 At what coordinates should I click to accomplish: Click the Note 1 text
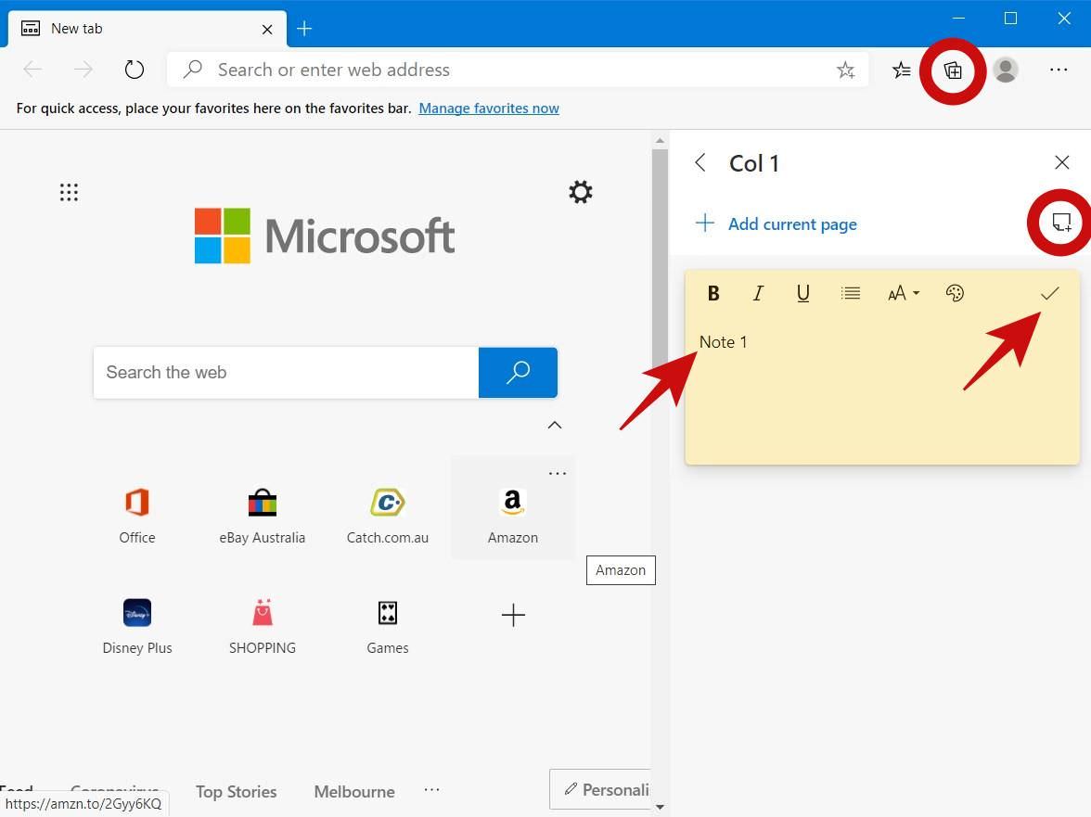[x=723, y=342]
